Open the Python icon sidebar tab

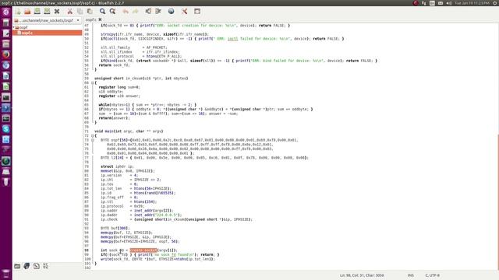(x=27, y=266)
